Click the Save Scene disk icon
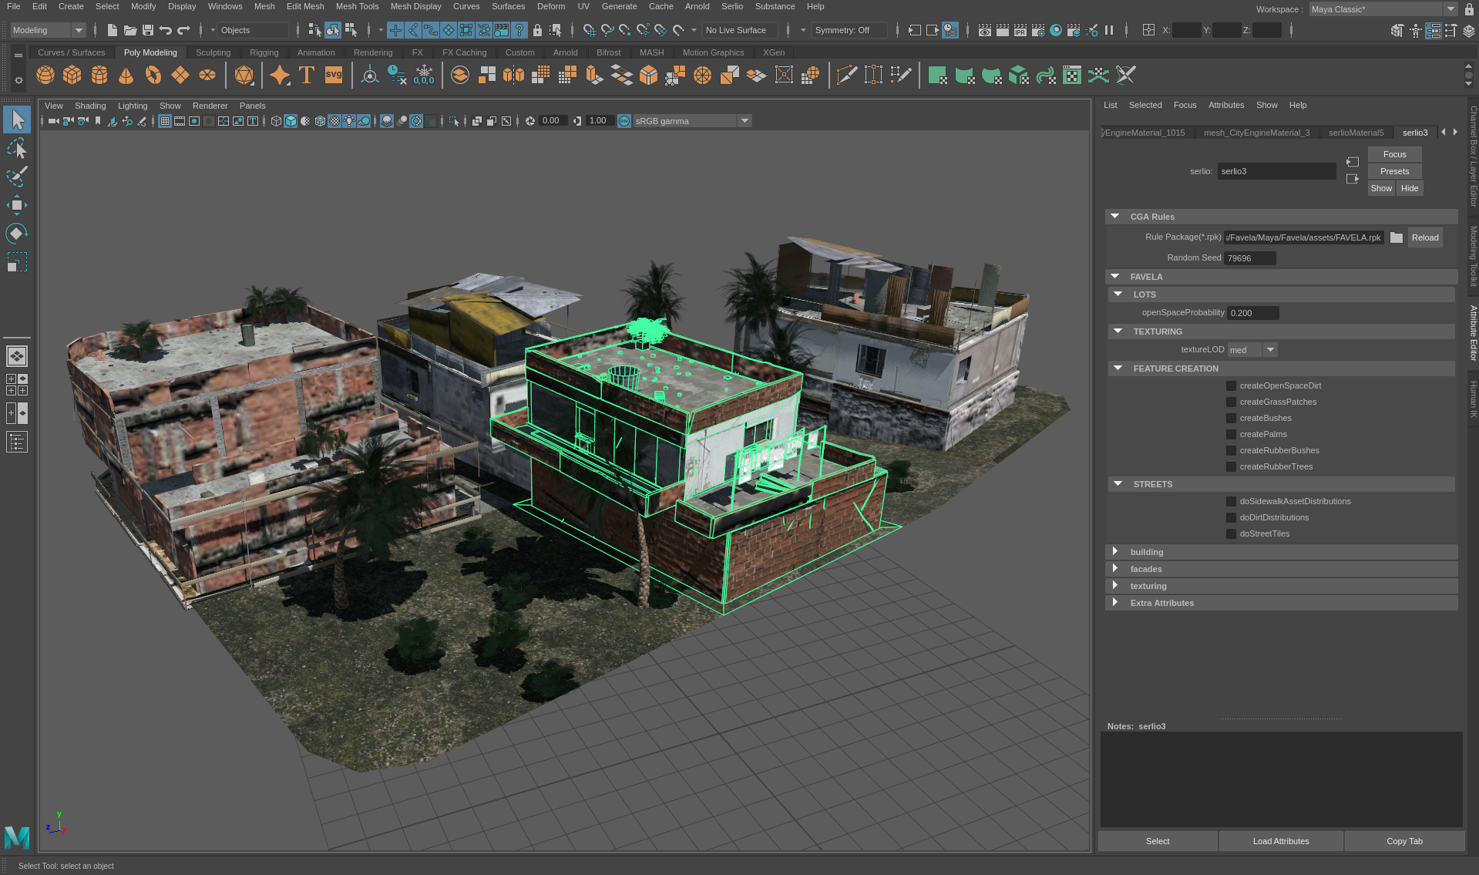Screen dimensions: 1479x875 click(148, 30)
